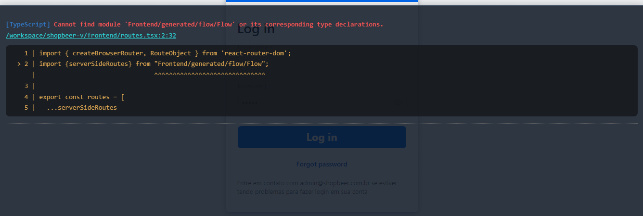This screenshot has width=643, height=216.
Task: Click empty line number 3 in snippet
Action: coord(26,86)
